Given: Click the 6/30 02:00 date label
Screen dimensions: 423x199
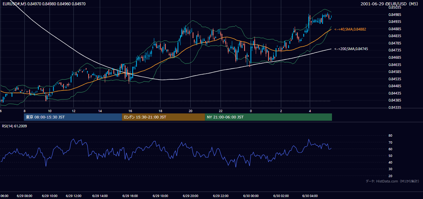Looking at the screenshot, I should 281,196.
